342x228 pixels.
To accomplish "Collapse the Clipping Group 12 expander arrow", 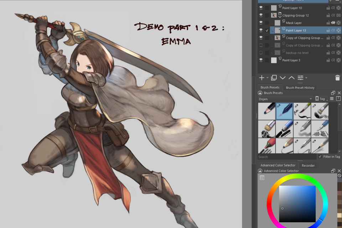I will (x=280, y=17).
